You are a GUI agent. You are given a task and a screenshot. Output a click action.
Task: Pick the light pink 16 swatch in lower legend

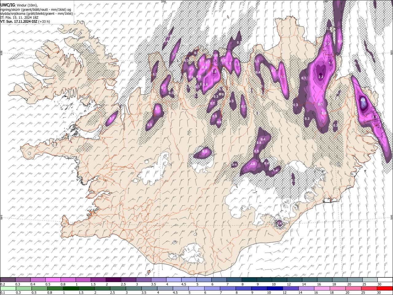click(322, 288)
